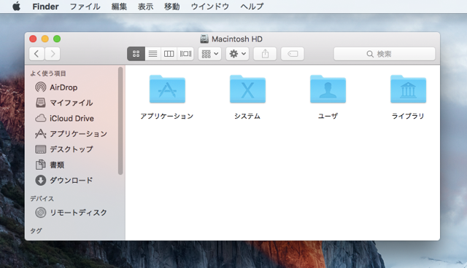Click the Share toolbar button
This screenshot has height=268, width=467.
click(x=265, y=54)
